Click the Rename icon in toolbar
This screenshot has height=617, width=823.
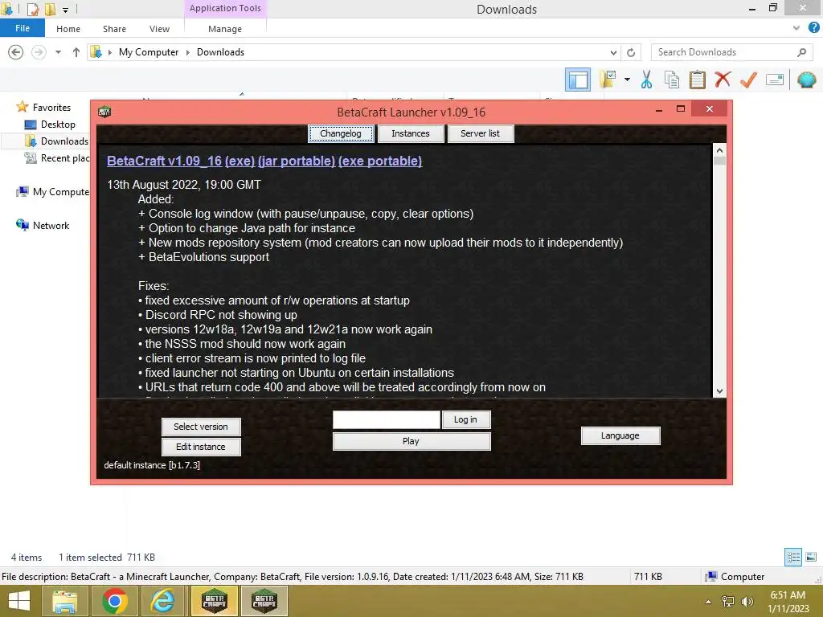coord(775,80)
